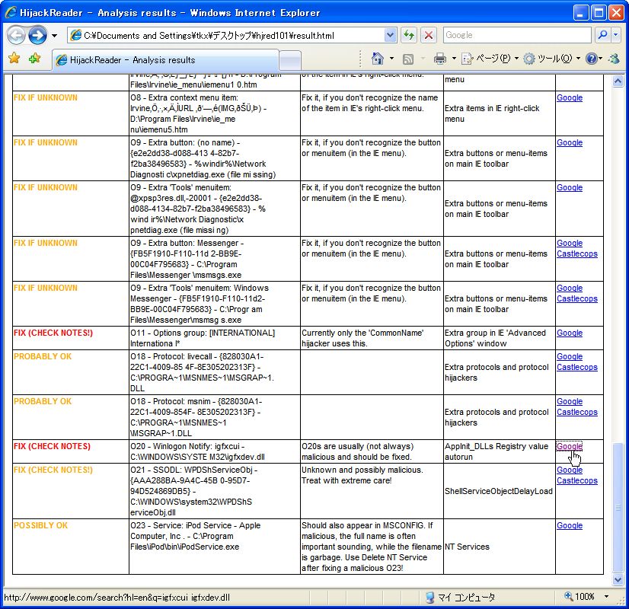Viewport: 629px width, 609px height.
Task: Open Google link for O9 Extra button Messenger
Action: point(570,244)
